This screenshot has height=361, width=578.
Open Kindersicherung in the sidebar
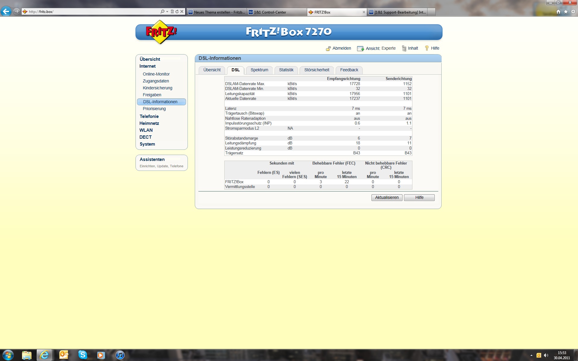[x=158, y=88]
